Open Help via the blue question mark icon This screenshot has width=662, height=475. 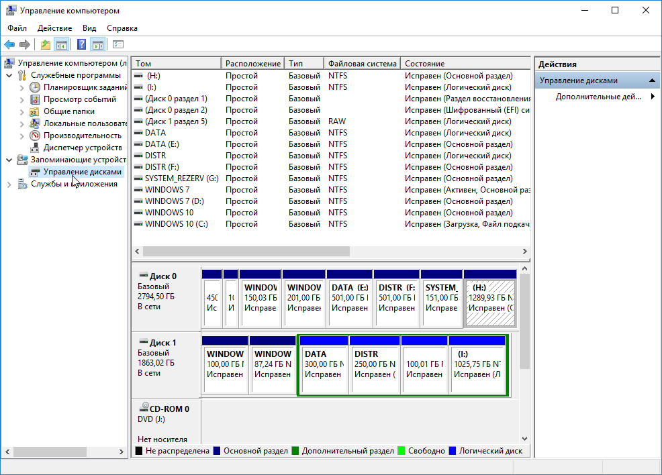click(81, 44)
